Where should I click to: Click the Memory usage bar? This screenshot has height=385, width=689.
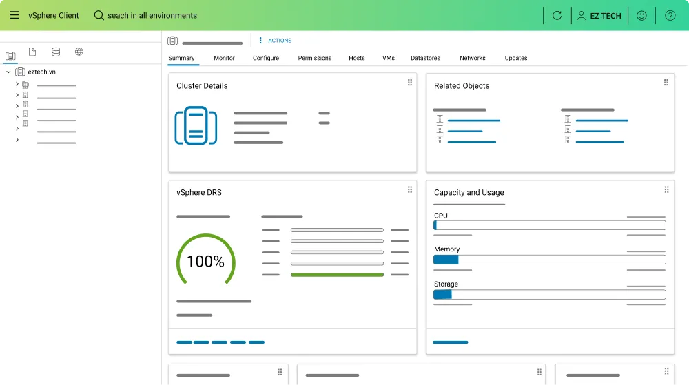tap(550, 260)
